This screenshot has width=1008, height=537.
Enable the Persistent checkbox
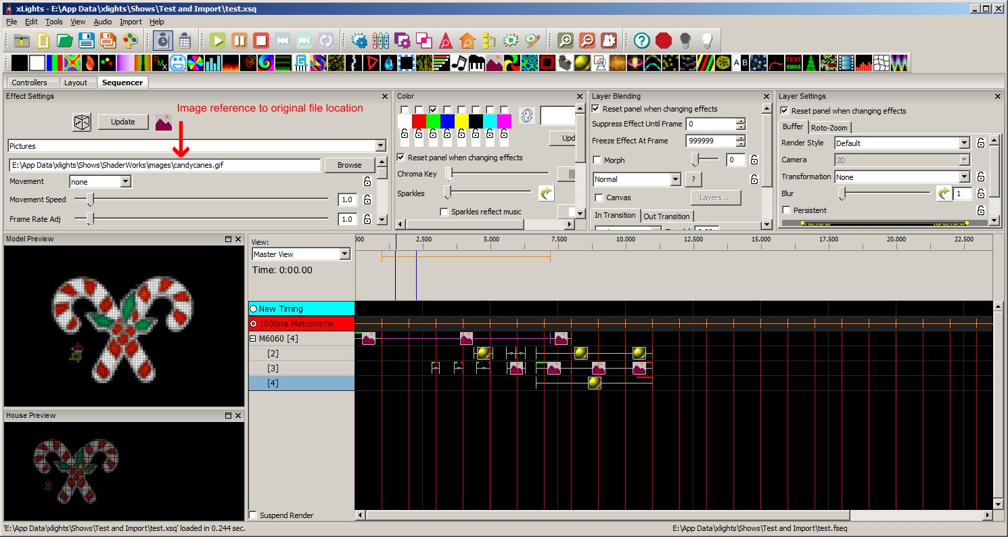[x=786, y=210]
